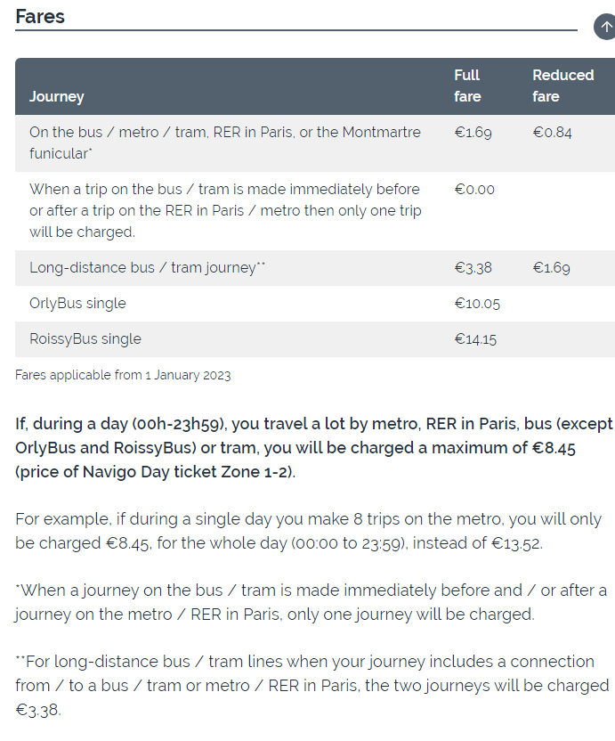
Task: Click the single-asterisk bus / tram footnote
Action: coord(311,602)
